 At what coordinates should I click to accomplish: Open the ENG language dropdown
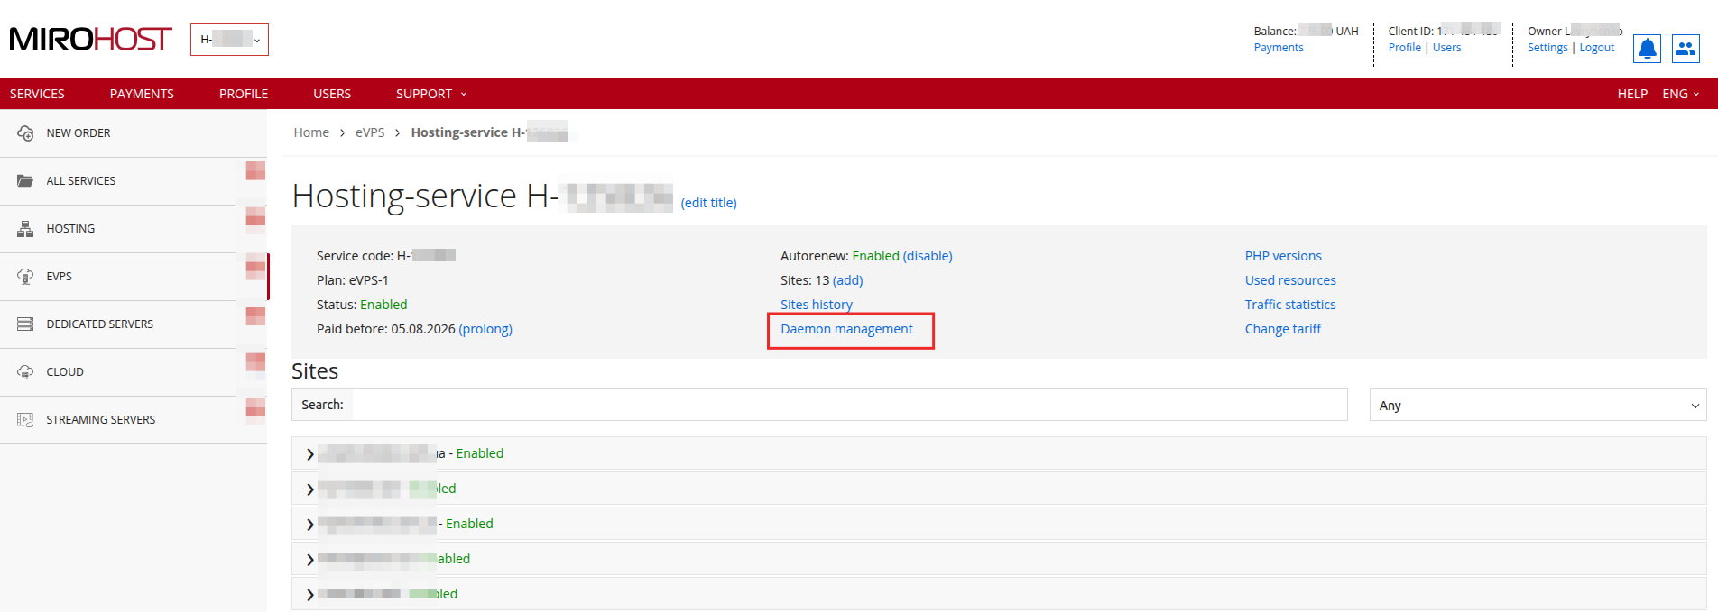(1680, 94)
